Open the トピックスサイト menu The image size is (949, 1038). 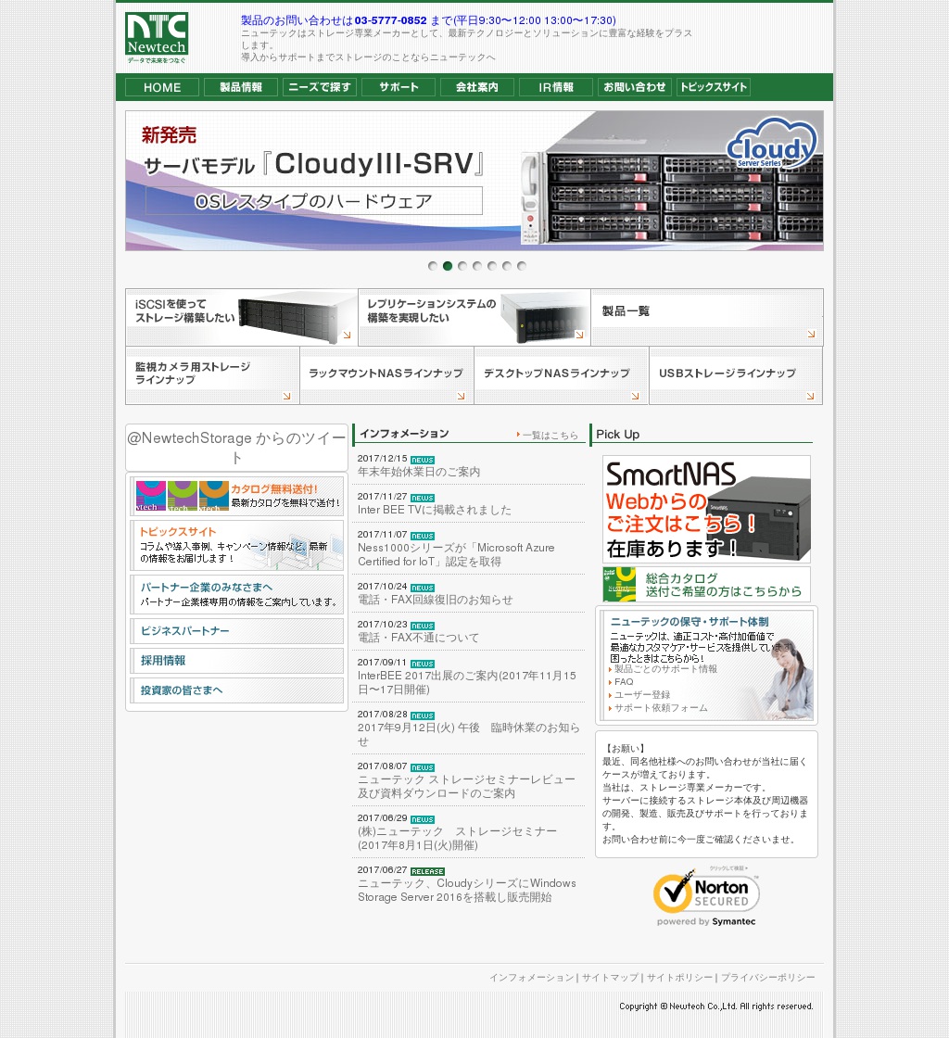(714, 87)
